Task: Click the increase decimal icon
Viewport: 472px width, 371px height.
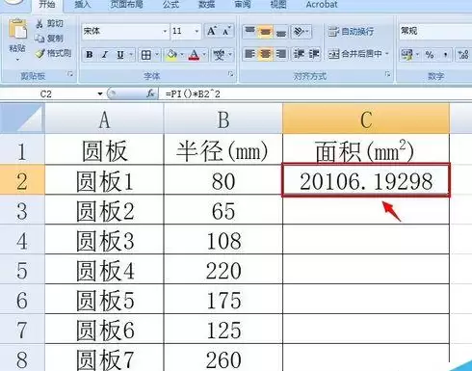Action: point(463,55)
